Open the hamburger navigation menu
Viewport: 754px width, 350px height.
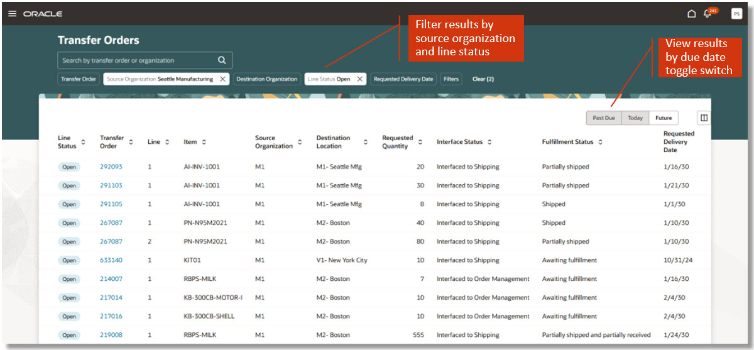(x=12, y=14)
